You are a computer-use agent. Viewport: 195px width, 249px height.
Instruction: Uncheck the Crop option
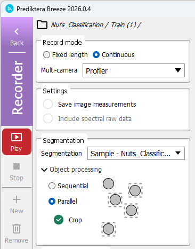(x=59, y=220)
